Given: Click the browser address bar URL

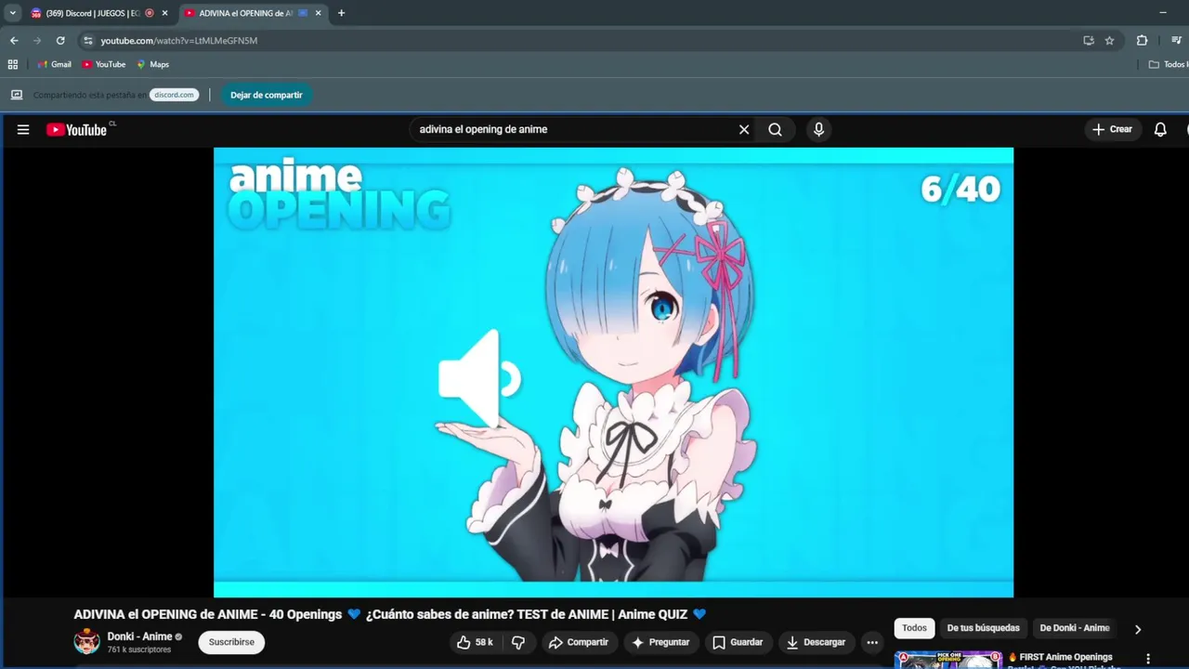Looking at the screenshot, I should 179,41.
